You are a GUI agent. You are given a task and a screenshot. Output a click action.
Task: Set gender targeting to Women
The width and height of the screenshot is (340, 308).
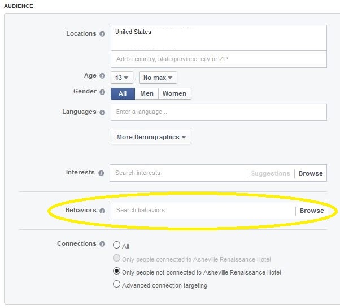click(x=175, y=93)
